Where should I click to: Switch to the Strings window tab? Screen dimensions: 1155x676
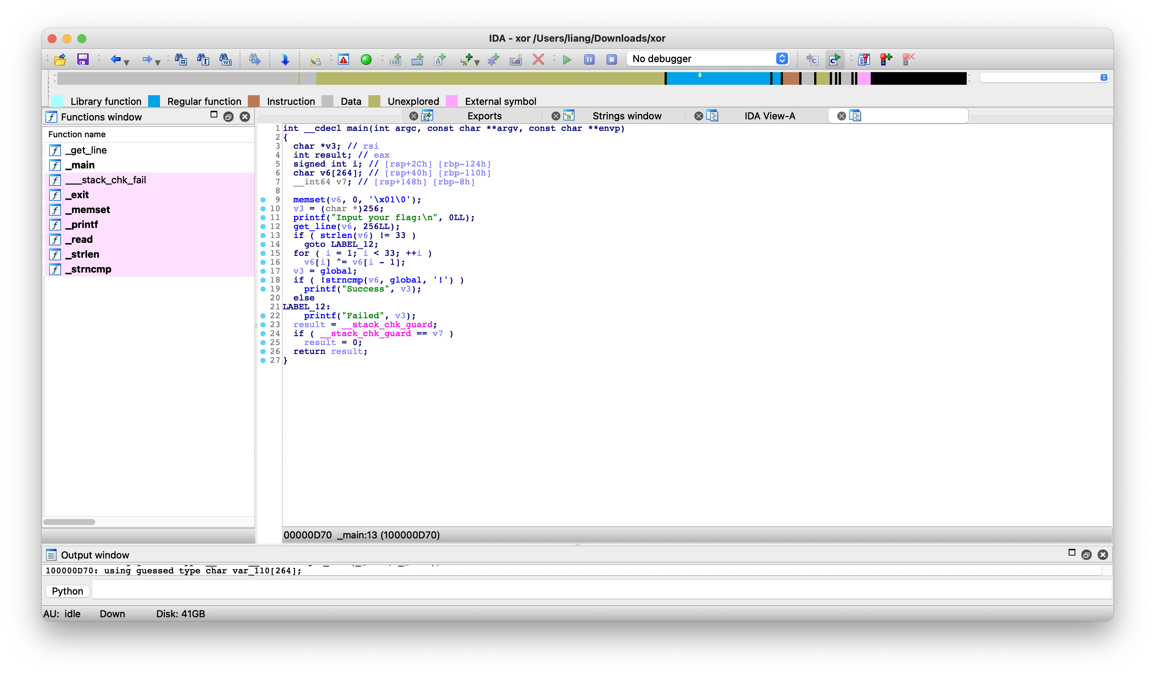[x=627, y=116]
